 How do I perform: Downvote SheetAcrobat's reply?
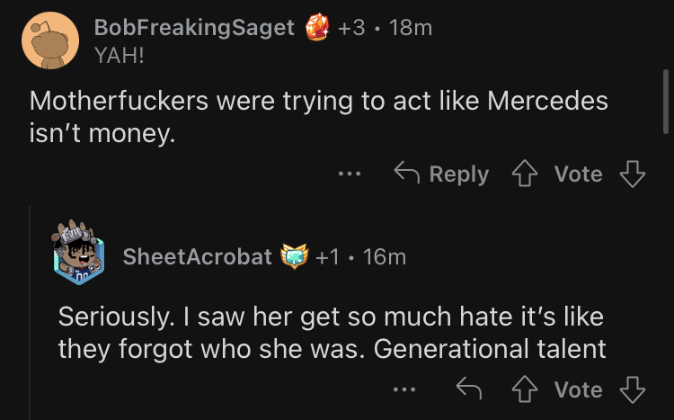point(634,389)
